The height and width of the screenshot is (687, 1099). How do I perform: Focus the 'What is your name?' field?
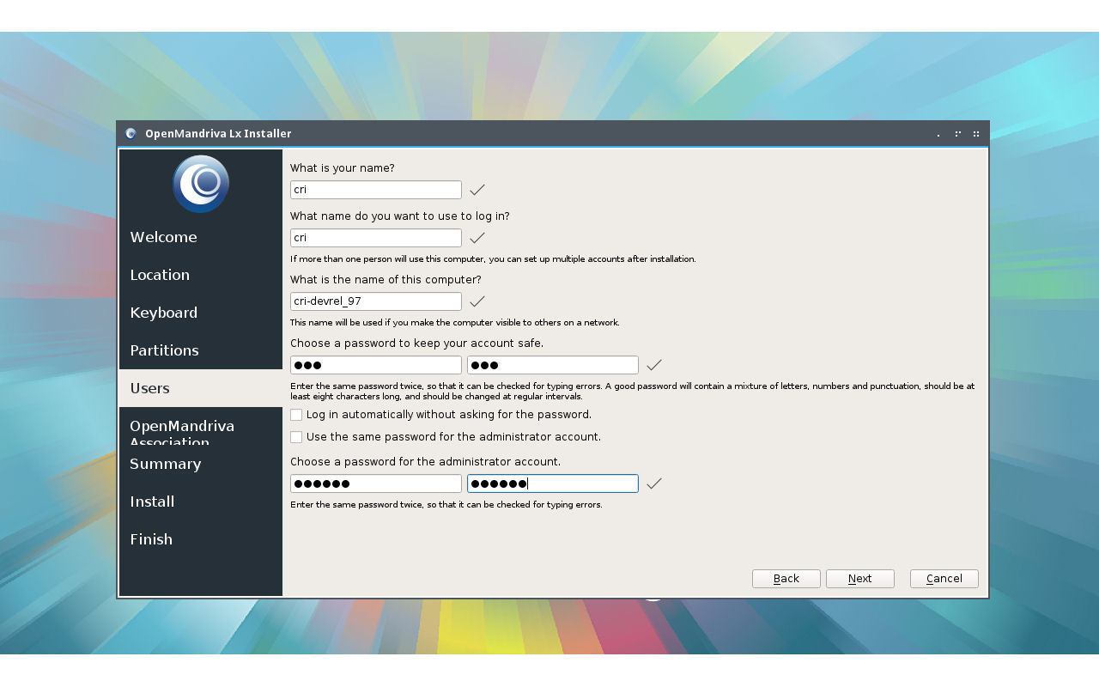[375, 190]
